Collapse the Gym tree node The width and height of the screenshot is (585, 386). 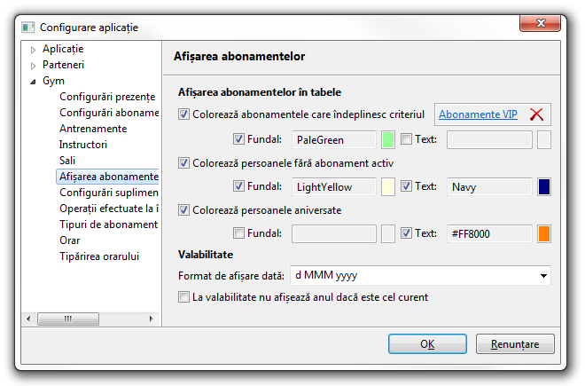(34, 81)
